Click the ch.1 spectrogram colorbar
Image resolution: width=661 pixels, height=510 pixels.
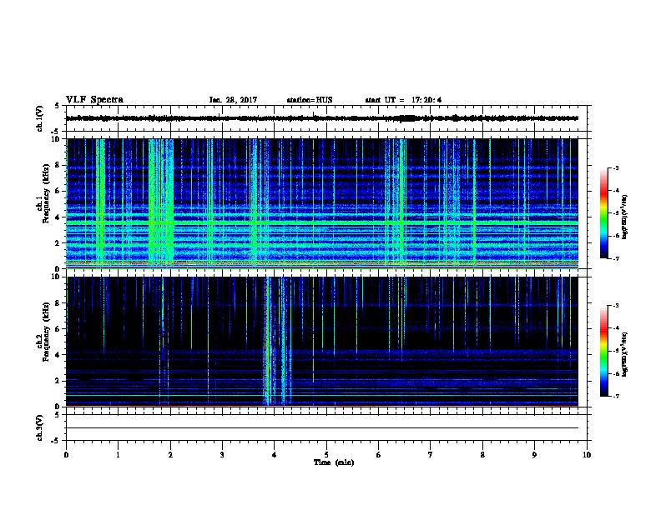click(x=603, y=213)
